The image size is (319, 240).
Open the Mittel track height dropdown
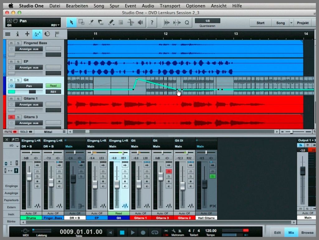tap(48, 132)
